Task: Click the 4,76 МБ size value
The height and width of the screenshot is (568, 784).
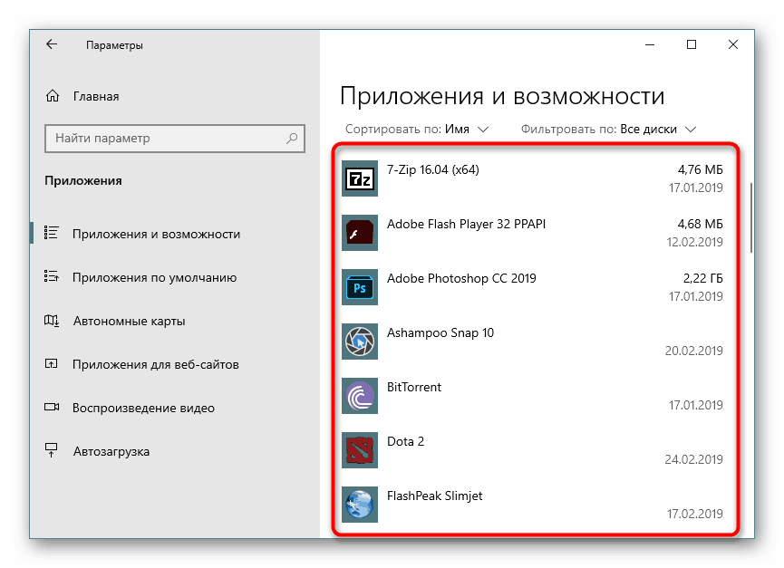Action: [x=700, y=169]
